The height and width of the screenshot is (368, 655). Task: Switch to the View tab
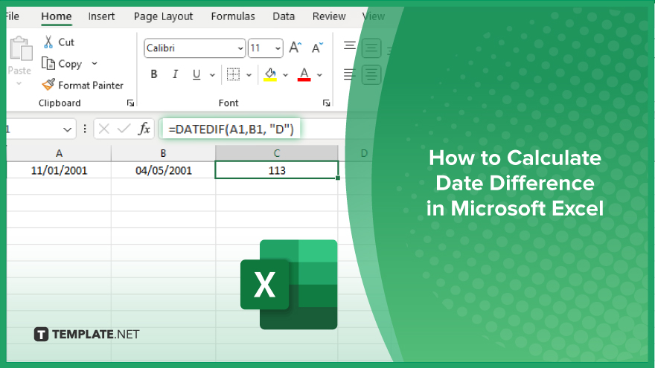click(x=373, y=16)
